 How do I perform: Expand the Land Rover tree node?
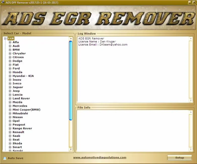(10, 98)
